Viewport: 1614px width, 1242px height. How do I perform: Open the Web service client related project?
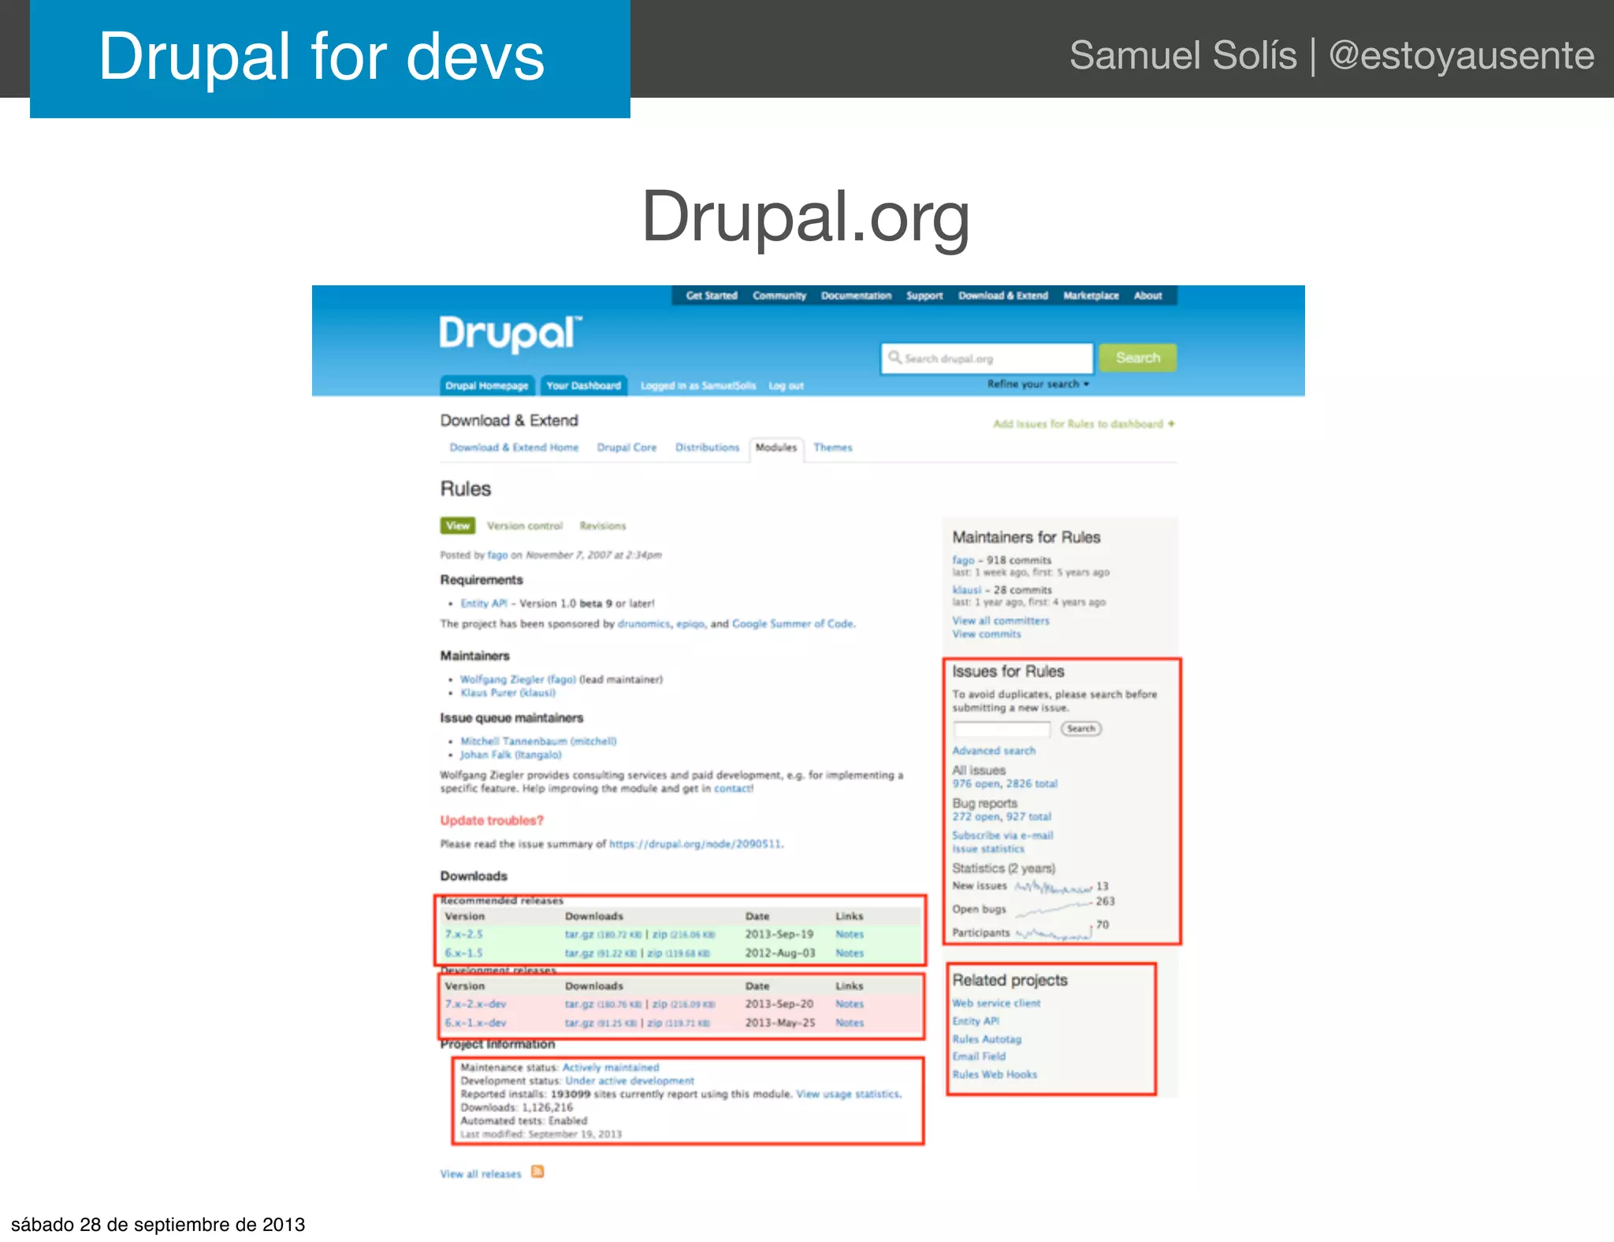point(996,1003)
